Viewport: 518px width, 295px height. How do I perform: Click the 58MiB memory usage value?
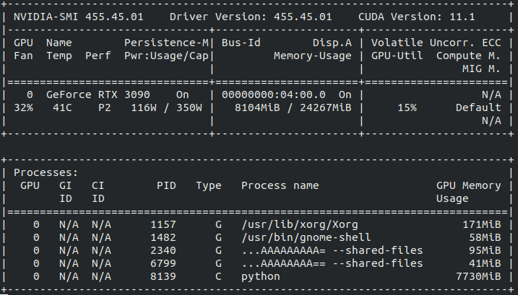pos(485,237)
